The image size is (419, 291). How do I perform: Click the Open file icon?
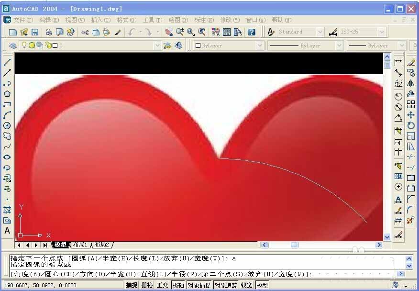coord(24,32)
